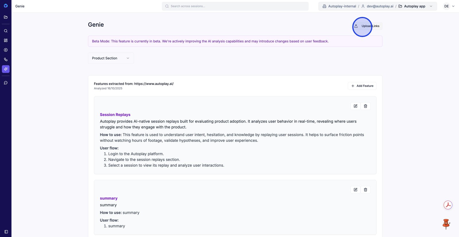Open the dashboard grid icon in the sidebar
Image resolution: width=459 pixels, height=237 pixels.
(6, 40)
